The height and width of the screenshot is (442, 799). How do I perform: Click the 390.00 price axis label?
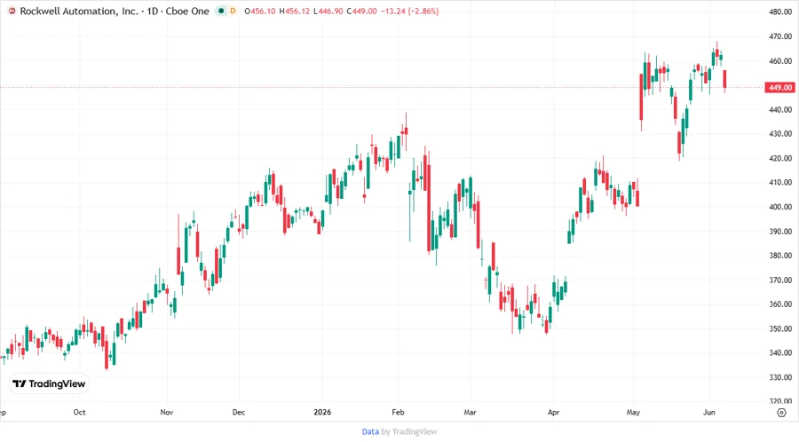coord(780,231)
